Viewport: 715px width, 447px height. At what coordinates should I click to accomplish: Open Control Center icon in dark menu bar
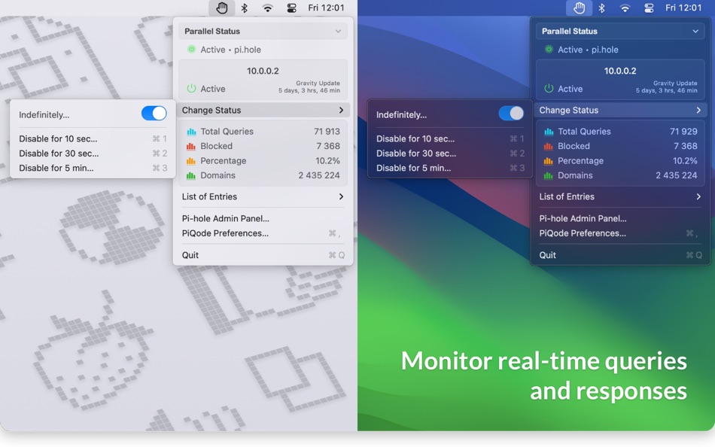click(x=649, y=8)
